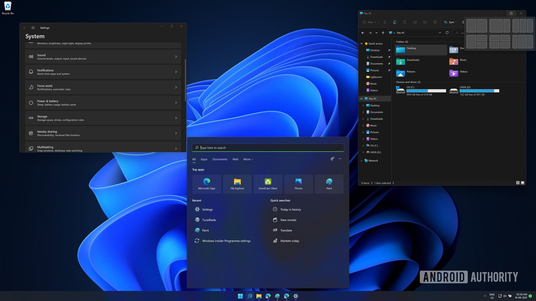Select the Documents search tab

(220, 159)
